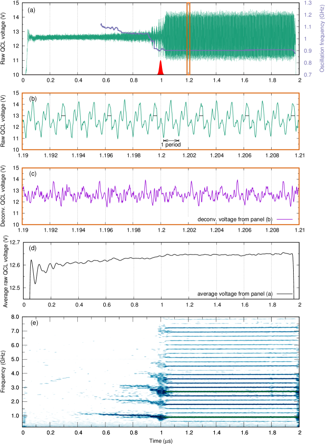
Task: Select the 'Deconv. QCL voltage (V)' axis title
Action: [3, 196]
